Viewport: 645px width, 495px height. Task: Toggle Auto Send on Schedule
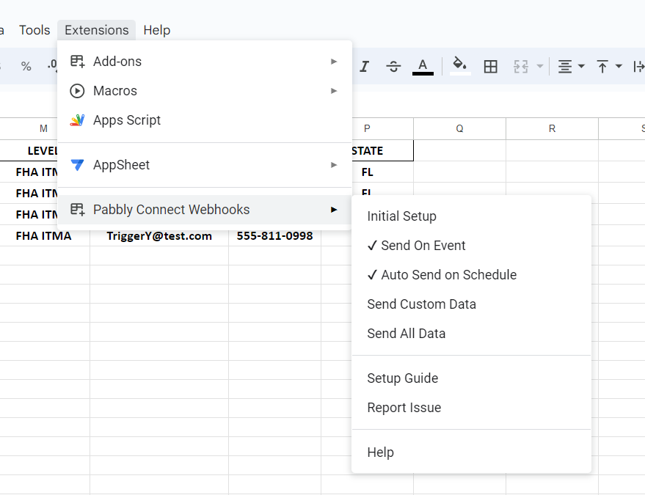pos(471,275)
